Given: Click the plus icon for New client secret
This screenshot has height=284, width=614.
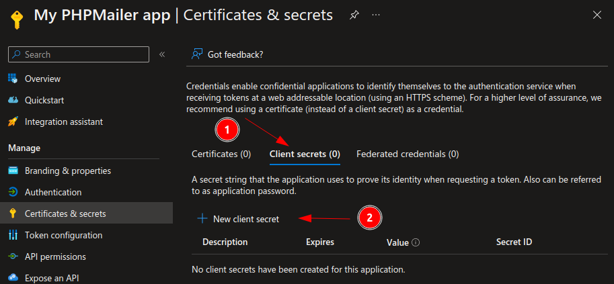Looking at the screenshot, I should (202, 219).
